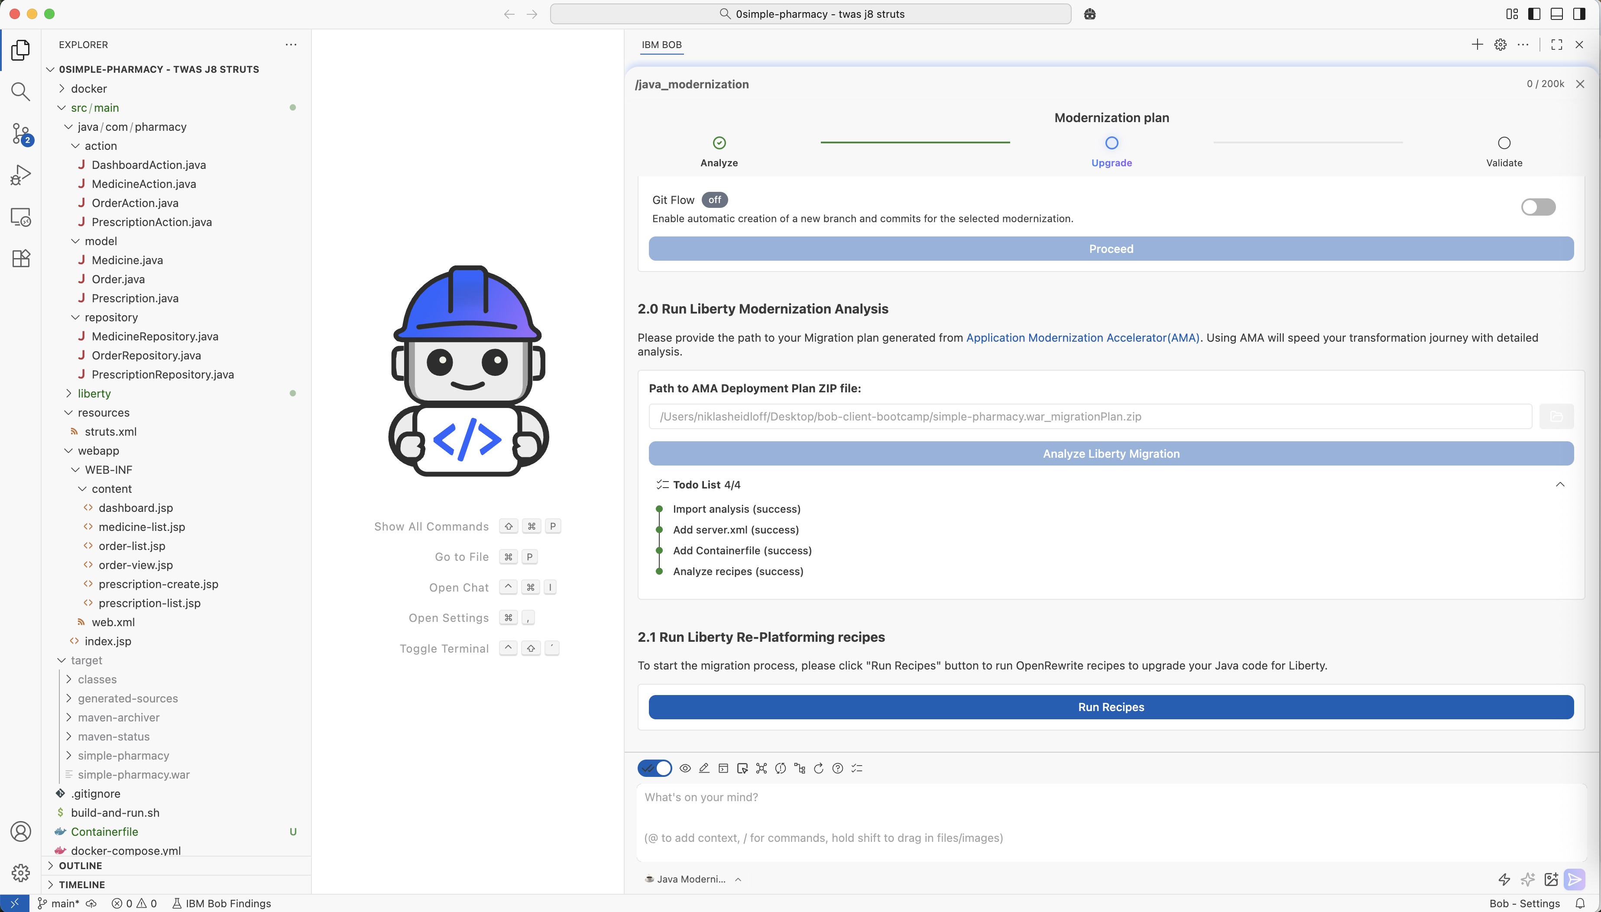1601x912 pixels.
Task: Toggle the eye icon above chat input
Action: click(x=685, y=769)
